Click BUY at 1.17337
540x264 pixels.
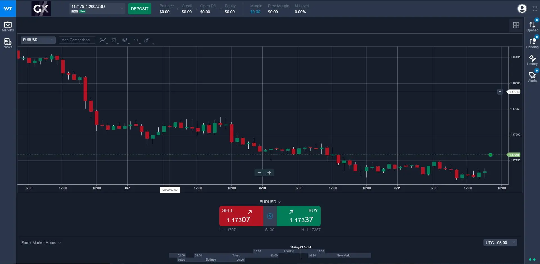[x=299, y=216]
